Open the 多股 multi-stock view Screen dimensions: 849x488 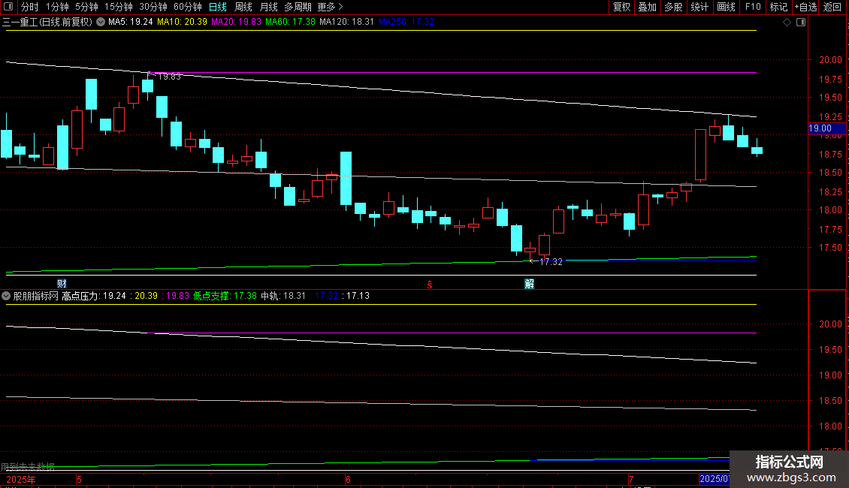pyautogui.click(x=673, y=7)
